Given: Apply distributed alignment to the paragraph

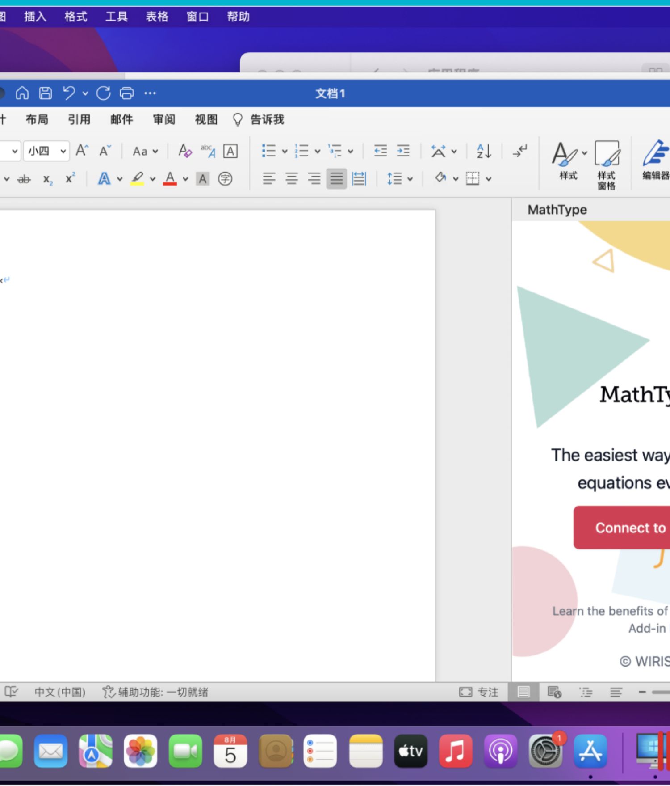Looking at the screenshot, I should coord(359,179).
